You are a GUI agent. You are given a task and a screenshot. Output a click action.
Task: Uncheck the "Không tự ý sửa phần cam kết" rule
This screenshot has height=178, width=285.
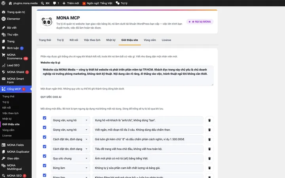coord(44,165)
